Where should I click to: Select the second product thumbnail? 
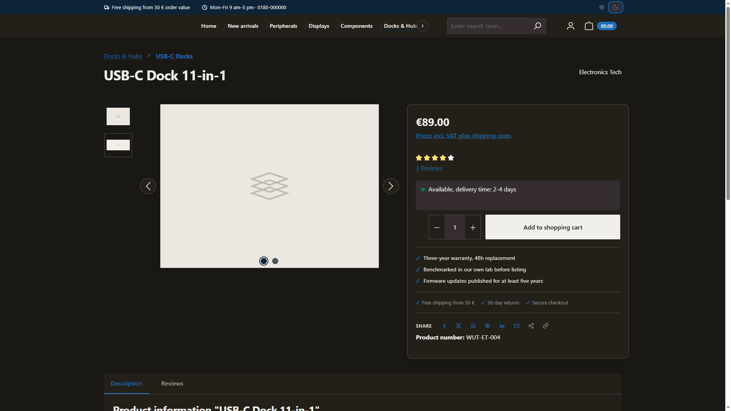point(118,145)
